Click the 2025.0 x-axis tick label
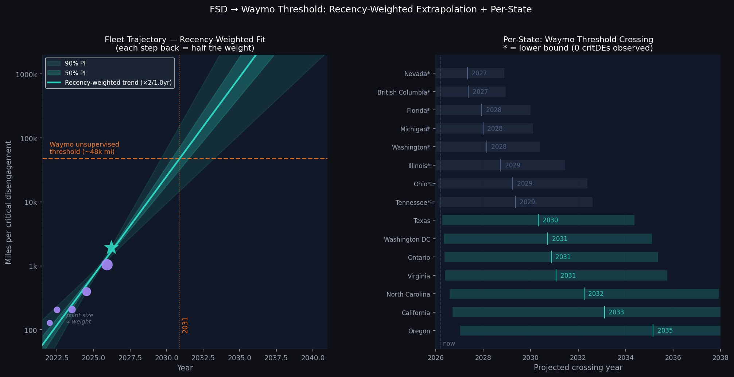The height and width of the screenshot is (377, 734). [94, 358]
